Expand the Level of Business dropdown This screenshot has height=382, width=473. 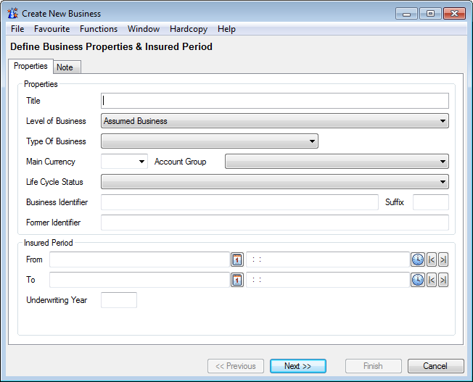443,121
